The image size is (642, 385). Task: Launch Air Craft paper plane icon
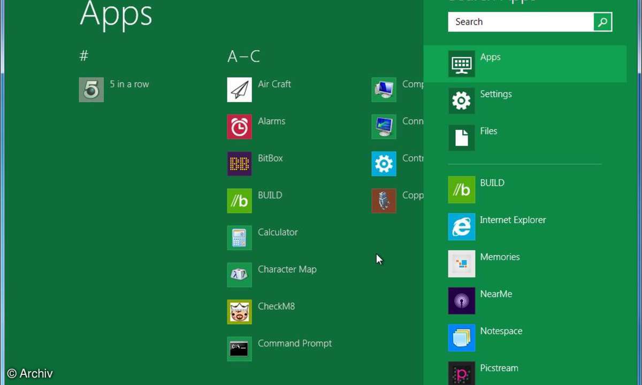239,90
